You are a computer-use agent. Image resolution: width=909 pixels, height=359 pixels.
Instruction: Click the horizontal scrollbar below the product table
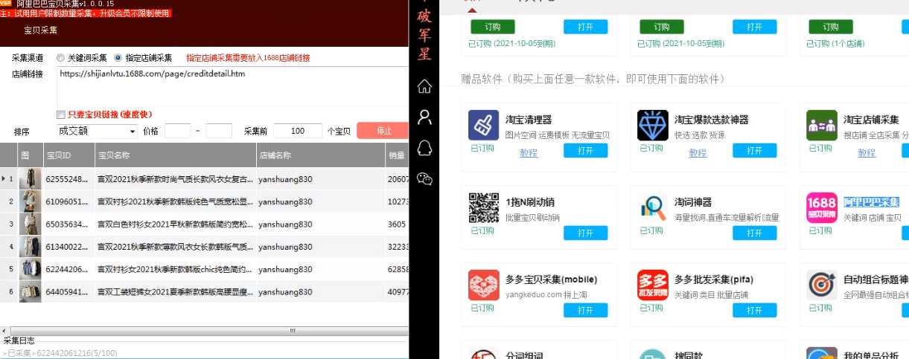205,330
